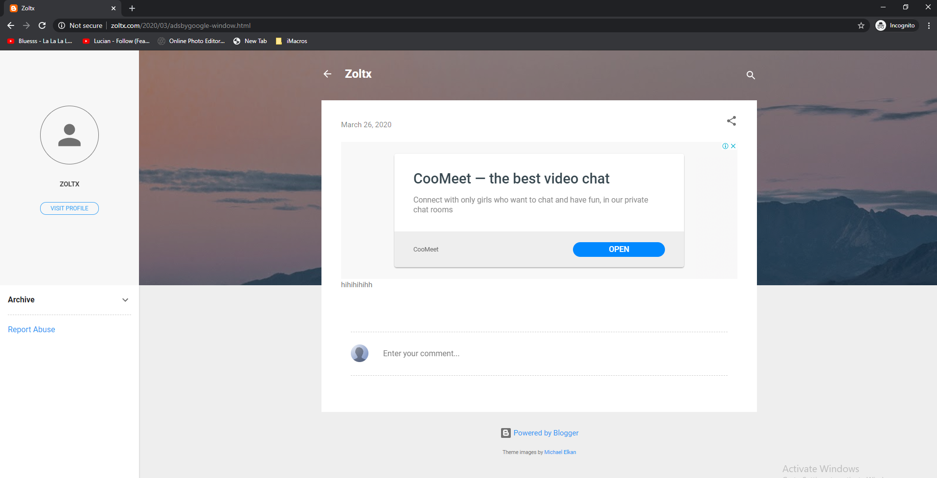This screenshot has height=478, width=937.
Task: Open the Bluesss - La La La bookmark
Action: coord(40,41)
